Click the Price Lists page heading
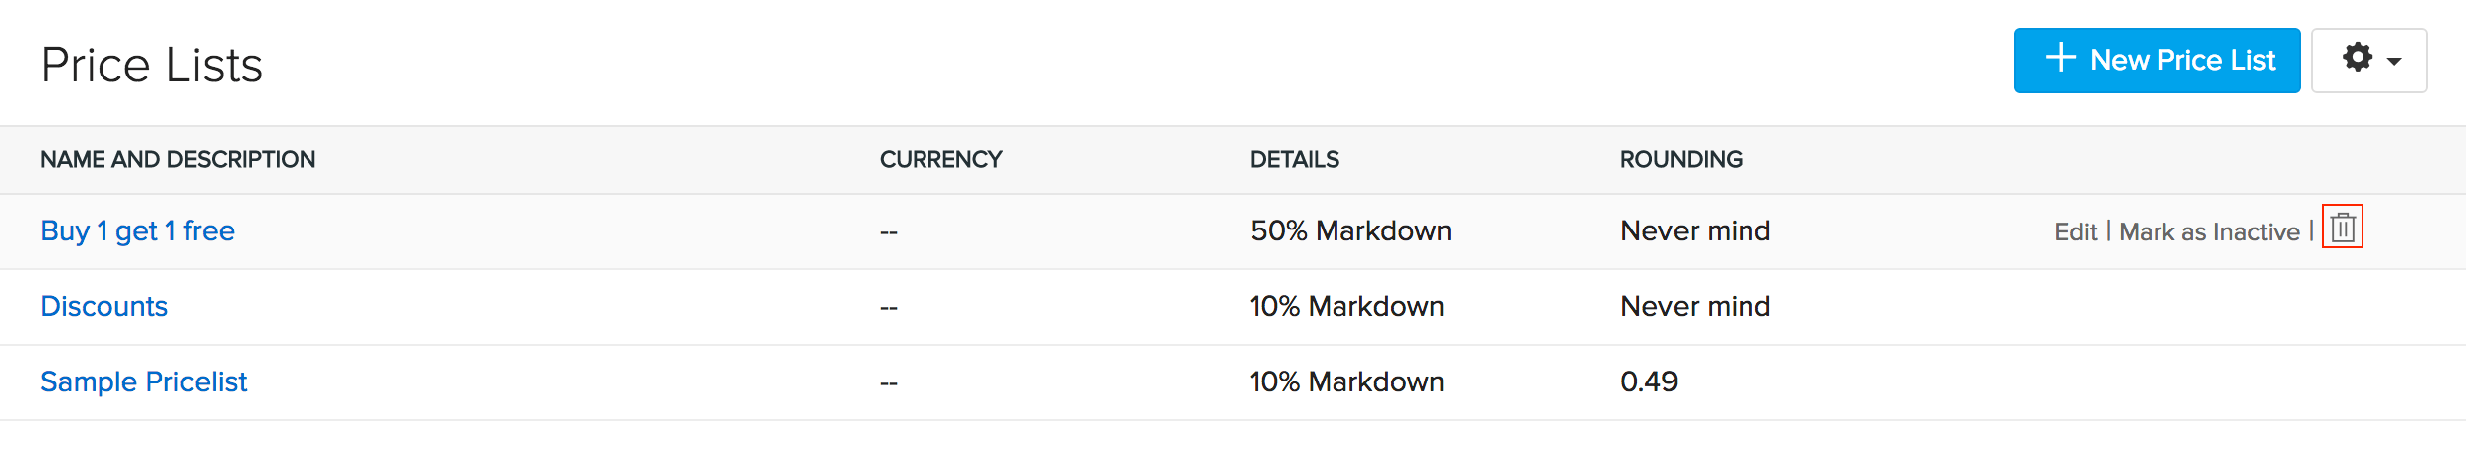 151,66
